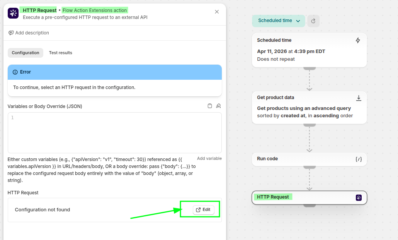Click the HTTP Request app icon in panel header

[x=13, y=13]
